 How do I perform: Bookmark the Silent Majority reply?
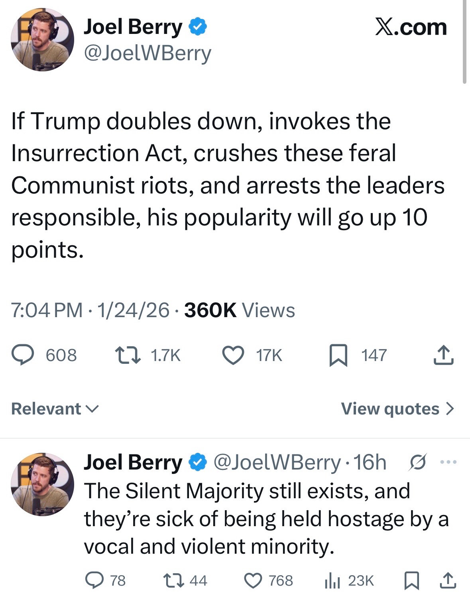click(x=411, y=580)
